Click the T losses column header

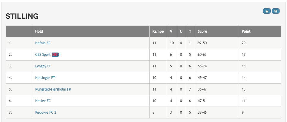[190, 31]
